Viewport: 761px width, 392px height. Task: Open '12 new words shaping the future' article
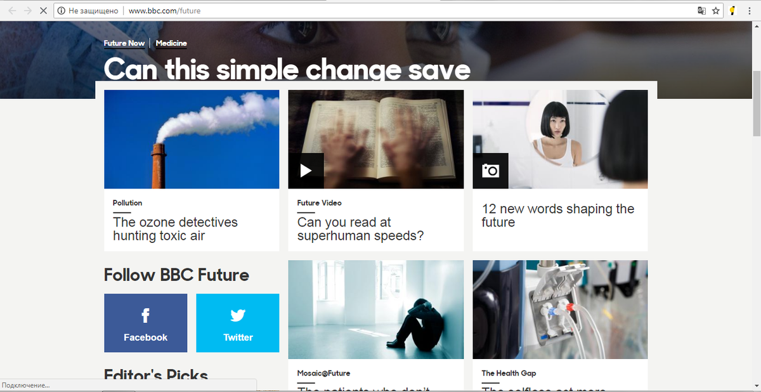pos(558,216)
